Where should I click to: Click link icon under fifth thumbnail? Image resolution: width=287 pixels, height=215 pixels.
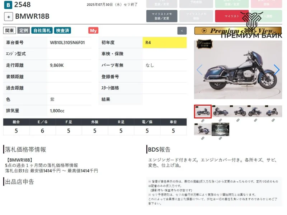tap(273, 120)
